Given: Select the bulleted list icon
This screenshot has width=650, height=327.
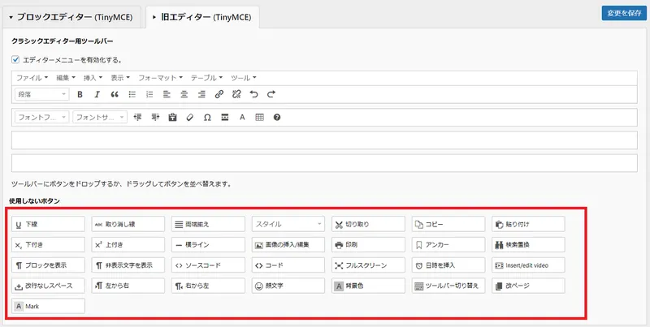Looking at the screenshot, I should (132, 94).
